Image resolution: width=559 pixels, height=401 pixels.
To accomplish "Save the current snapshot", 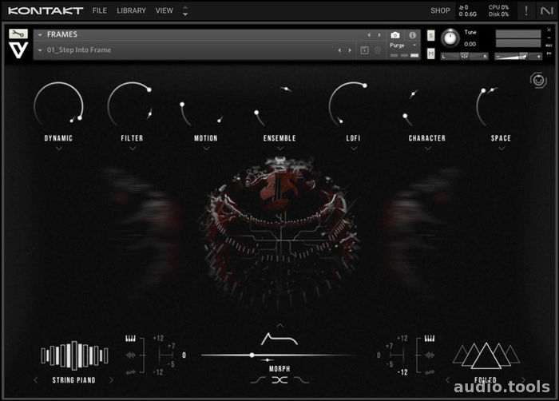I will 364,50.
